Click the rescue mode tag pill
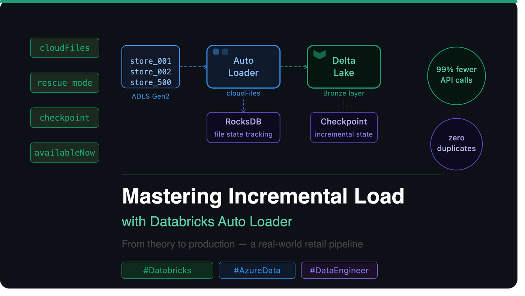The height and width of the screenshot is (296, 525). pos(64,83)
